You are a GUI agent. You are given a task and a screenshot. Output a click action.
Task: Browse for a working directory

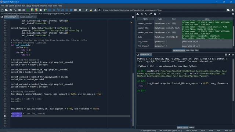click(x=228, y=10)
